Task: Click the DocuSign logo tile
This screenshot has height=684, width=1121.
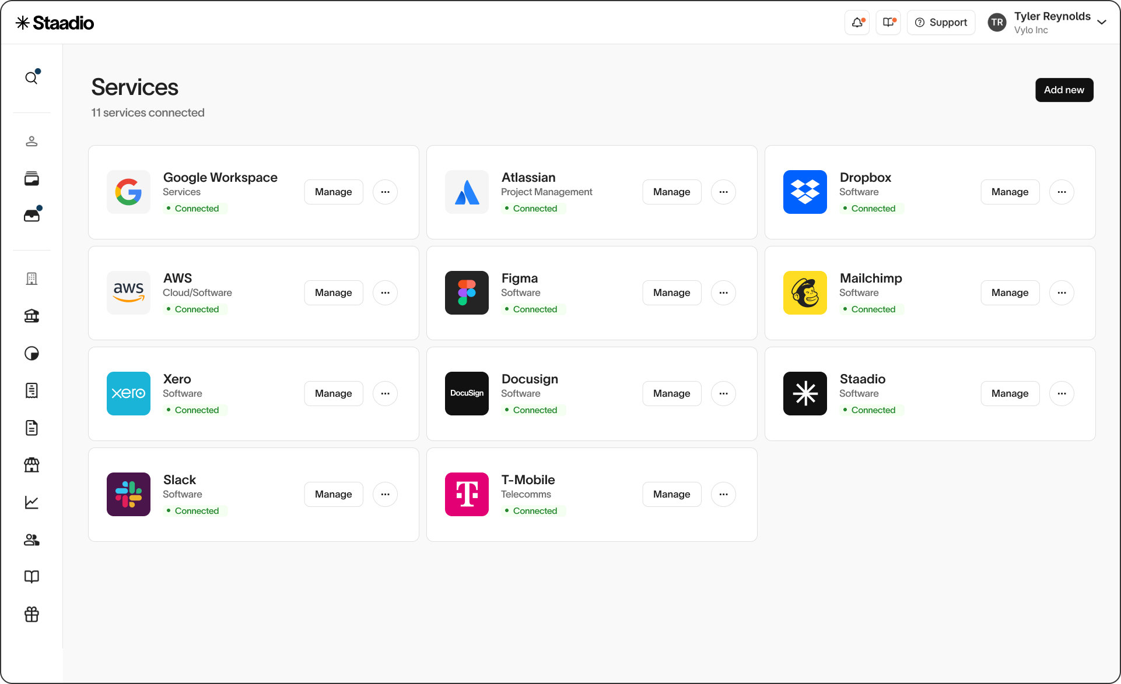Action: coord(467,394)
